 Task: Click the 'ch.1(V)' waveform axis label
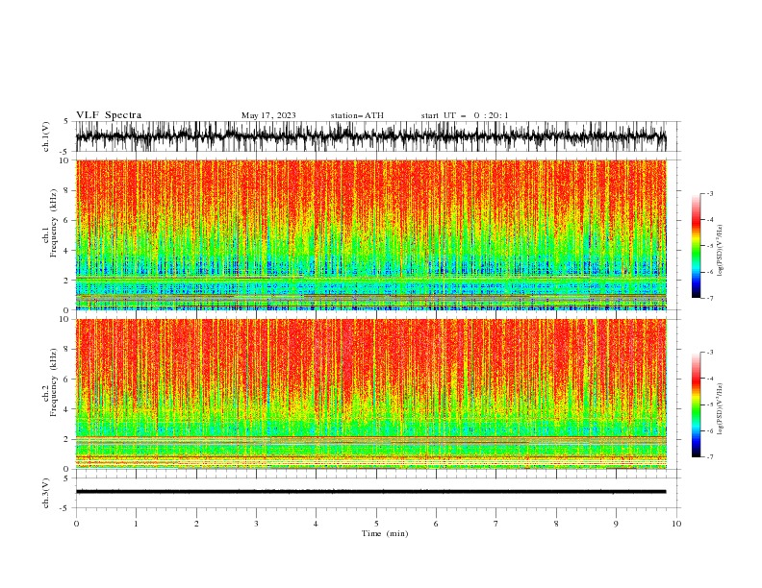(46, 136)
